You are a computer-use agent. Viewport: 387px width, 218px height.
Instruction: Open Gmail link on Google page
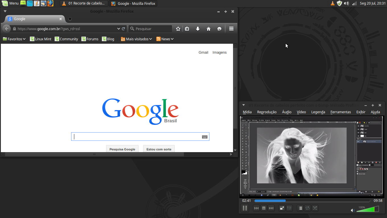[203, 52]
